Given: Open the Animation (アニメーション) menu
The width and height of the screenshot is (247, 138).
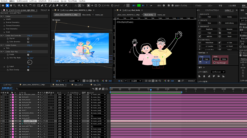Looking at the screenshot, I should tap(54, 1).
